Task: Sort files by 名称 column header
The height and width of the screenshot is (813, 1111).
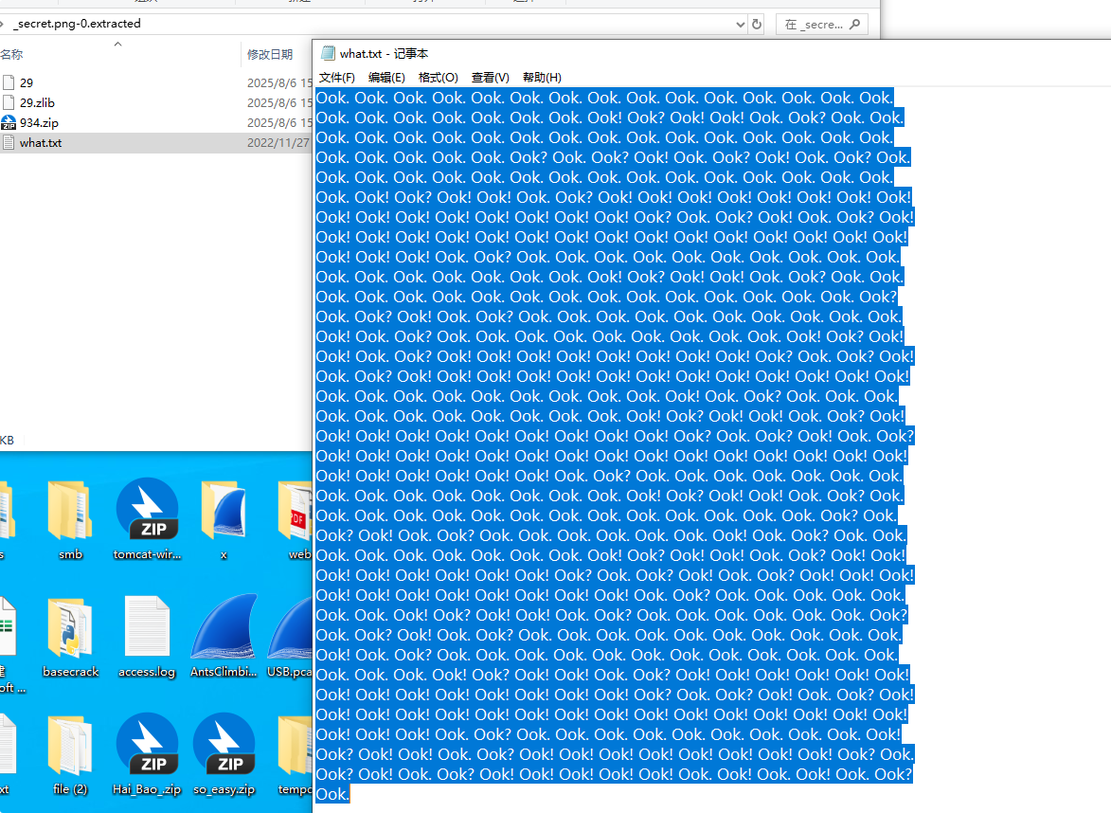Action: pyautogui.click(x=12, y=55)
